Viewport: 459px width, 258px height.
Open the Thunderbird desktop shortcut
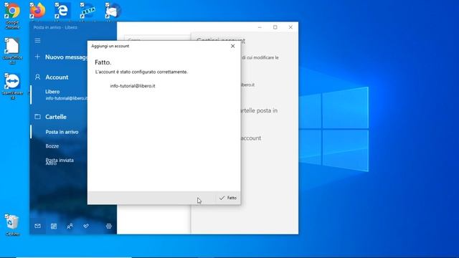(x=113, y=11)
